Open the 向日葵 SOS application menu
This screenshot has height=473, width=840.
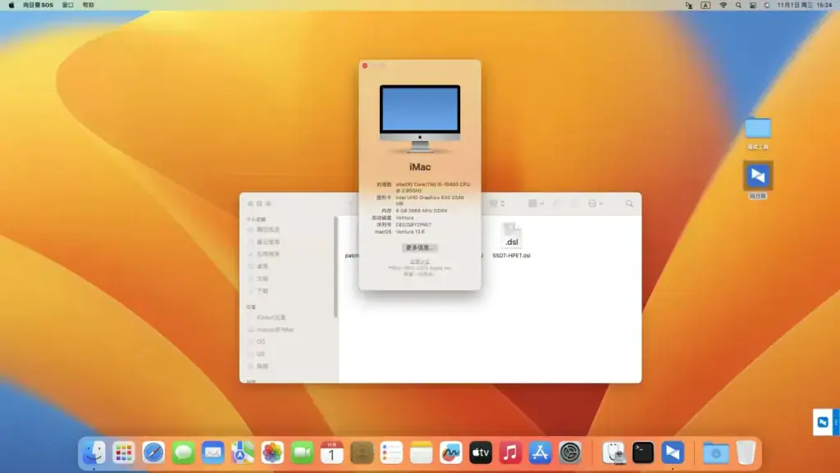(x=38, y=5)
